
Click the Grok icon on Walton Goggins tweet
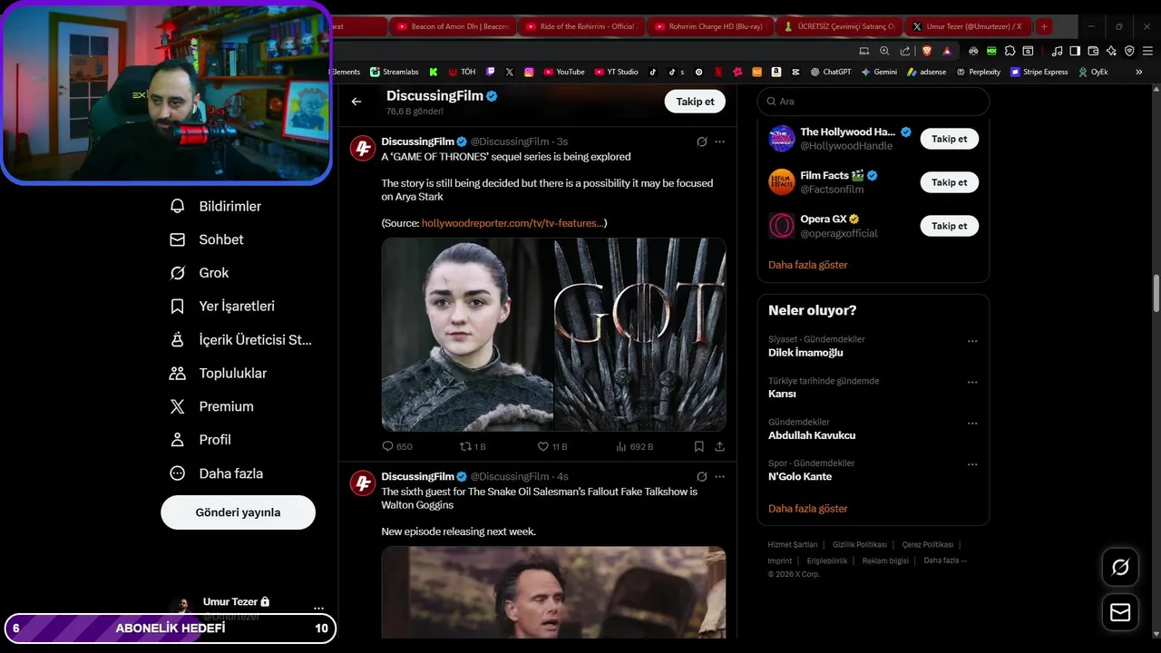point(701,476)
